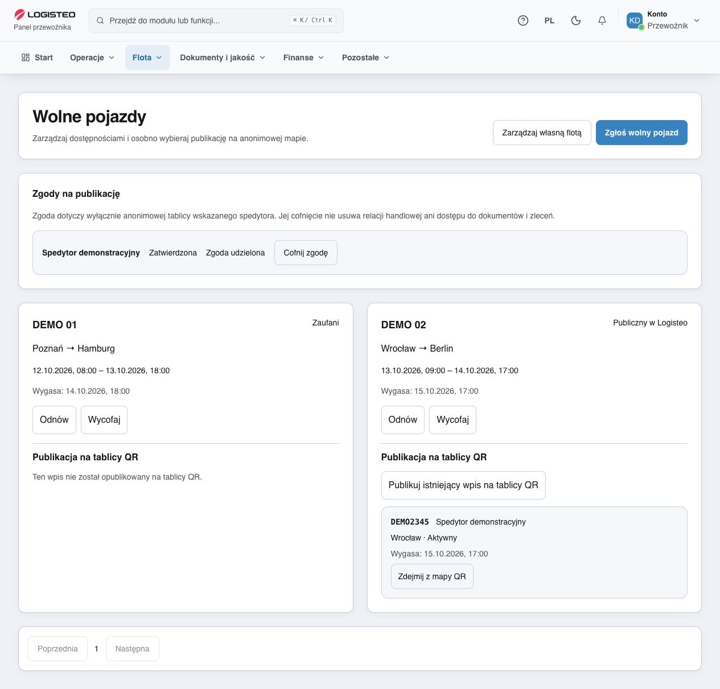Click Odnów on DEMO 01 card

point(54,420)
